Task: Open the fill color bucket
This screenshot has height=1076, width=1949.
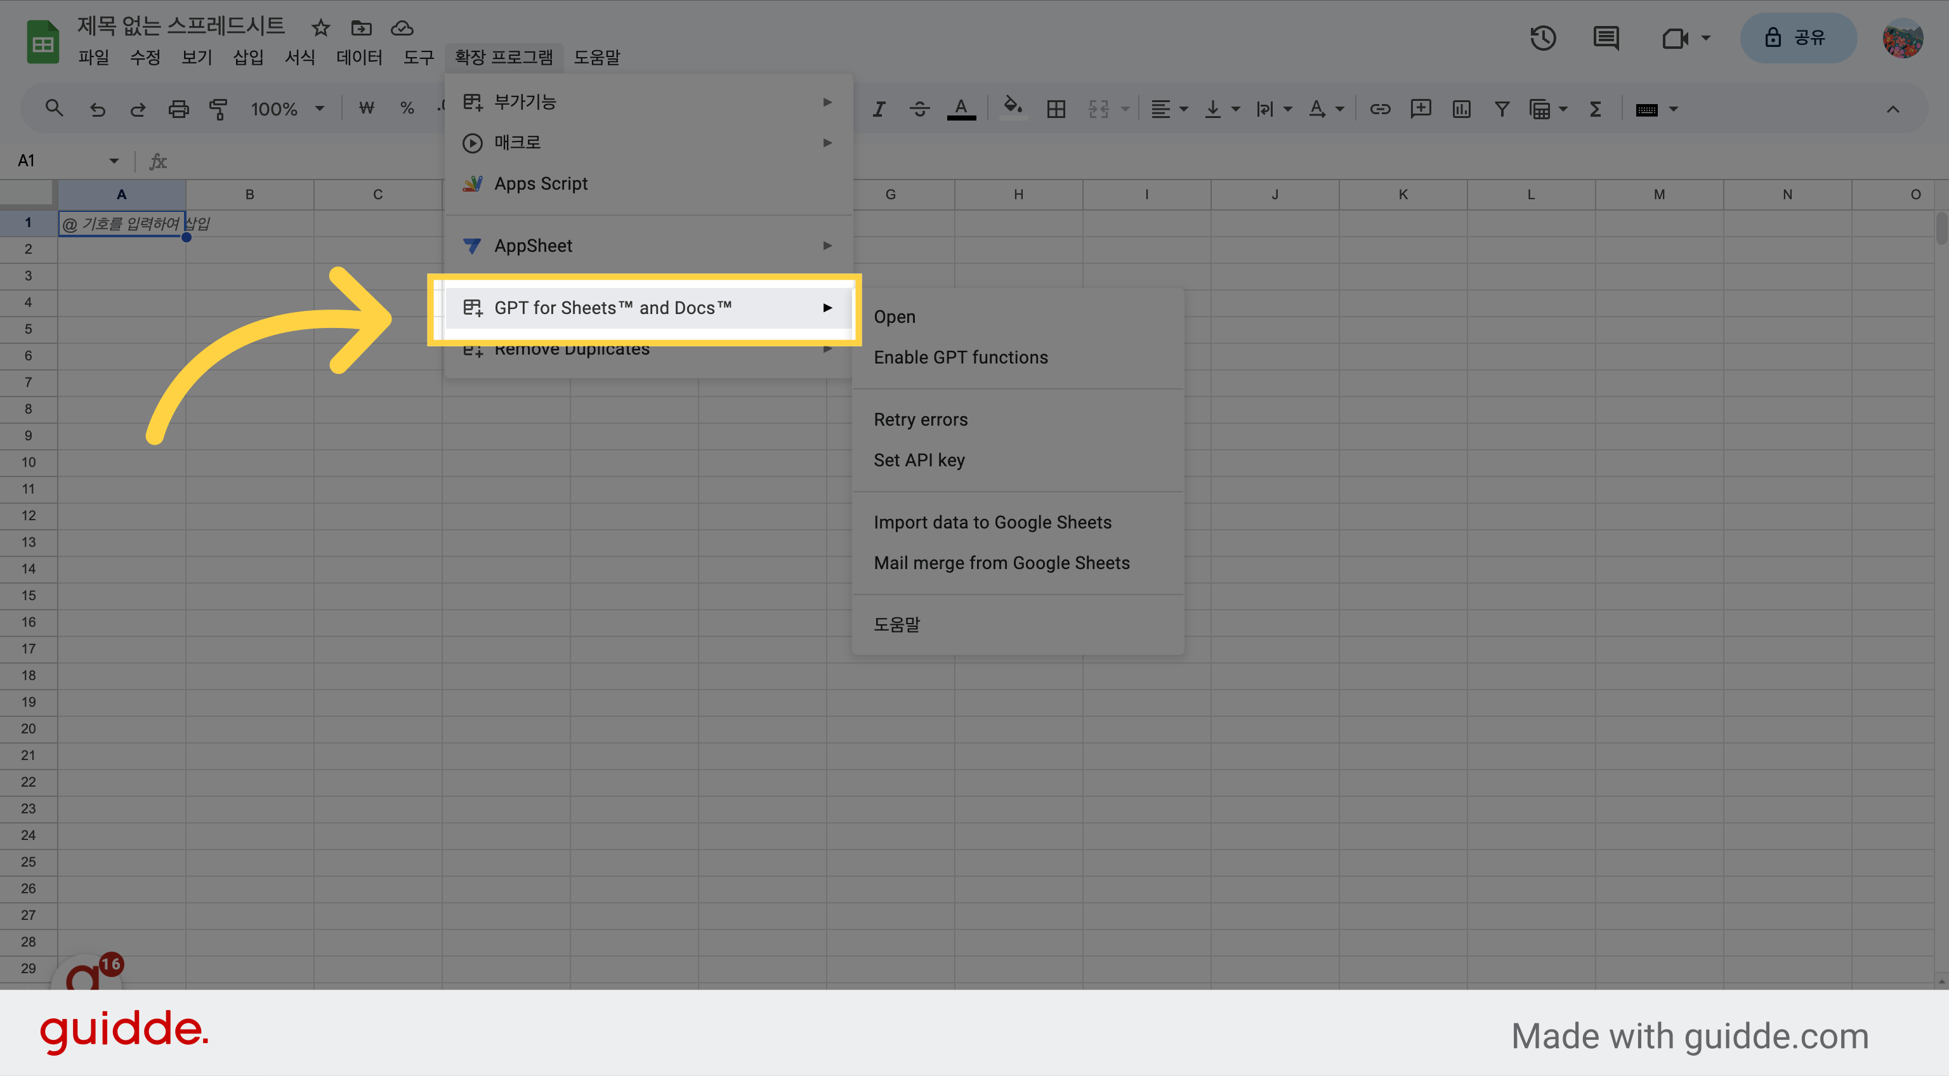Action: click(x=1013, y=108)
